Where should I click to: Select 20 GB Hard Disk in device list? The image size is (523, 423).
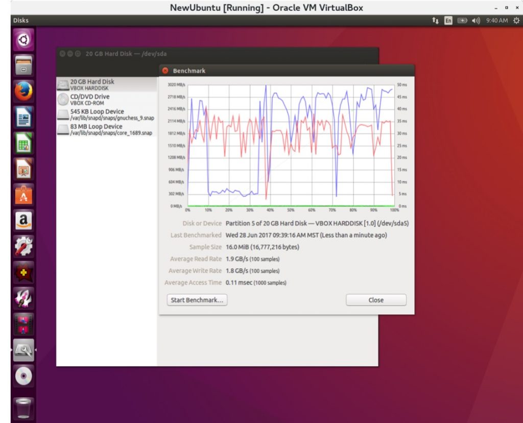coord(107,84)
